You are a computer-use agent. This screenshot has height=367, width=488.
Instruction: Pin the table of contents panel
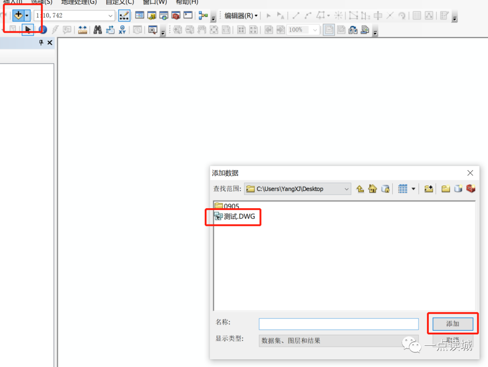click(x=41, y=43)
